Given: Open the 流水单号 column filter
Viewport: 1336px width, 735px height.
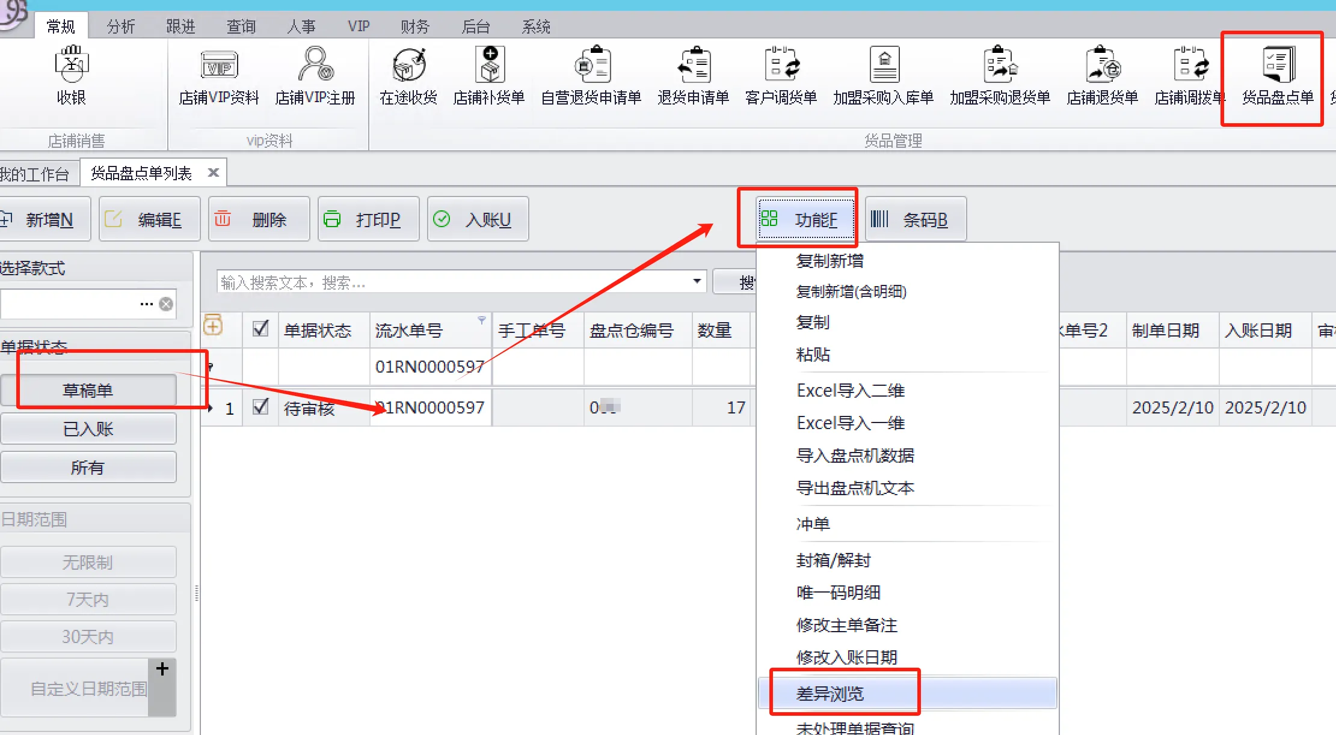Looking at the screenshot, I should [481, 320].
